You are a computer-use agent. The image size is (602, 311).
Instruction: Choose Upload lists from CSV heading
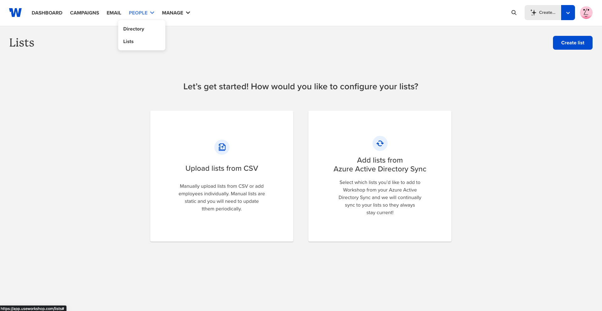click(222, 169)
